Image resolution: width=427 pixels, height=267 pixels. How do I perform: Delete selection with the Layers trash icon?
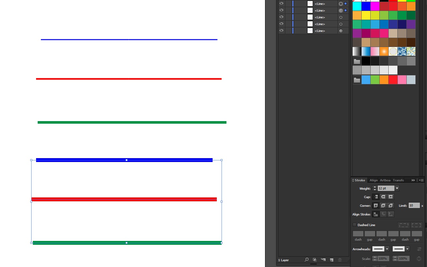coord(340,260)
